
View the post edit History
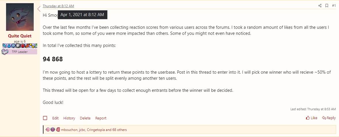[69, 118]
